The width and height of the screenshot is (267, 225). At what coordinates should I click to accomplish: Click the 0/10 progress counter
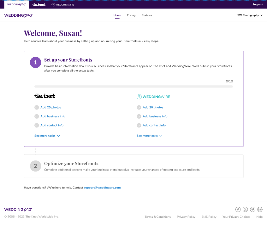pos(229,81)
